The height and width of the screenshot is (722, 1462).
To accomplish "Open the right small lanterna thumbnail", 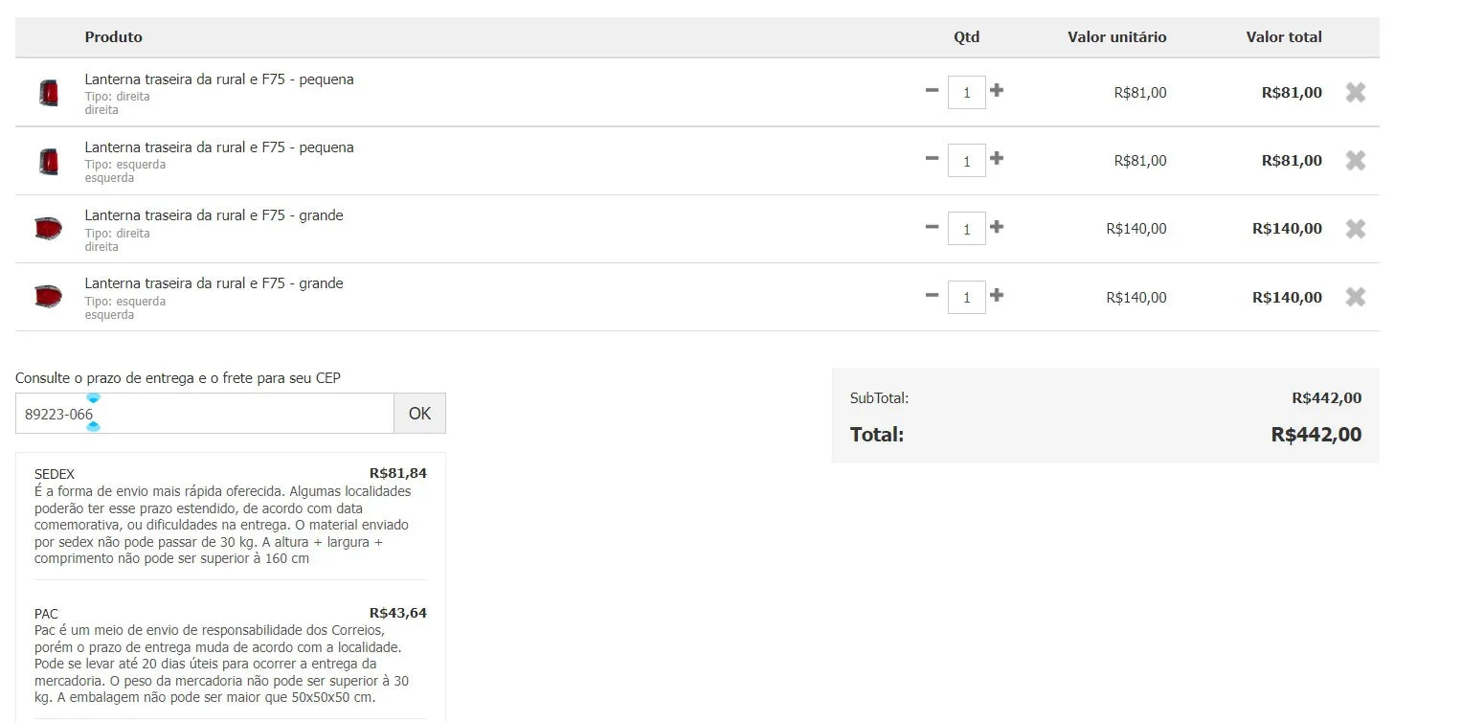I will pos(49,93).
